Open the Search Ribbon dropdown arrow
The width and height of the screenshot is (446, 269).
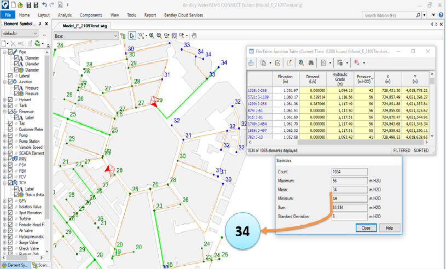click(424, 15)
